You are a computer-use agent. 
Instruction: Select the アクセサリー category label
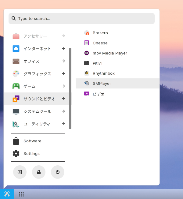[x=35, y=36]
